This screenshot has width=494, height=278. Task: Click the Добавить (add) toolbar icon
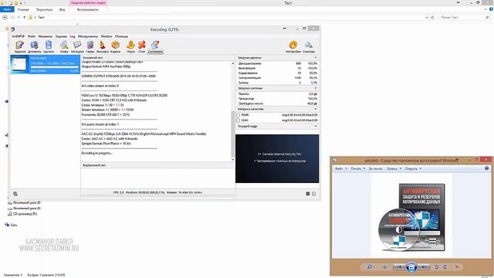click(x=34, y=46)
